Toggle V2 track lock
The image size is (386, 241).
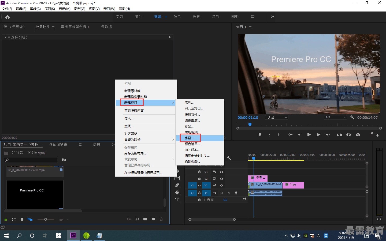[x=199, y=179]
